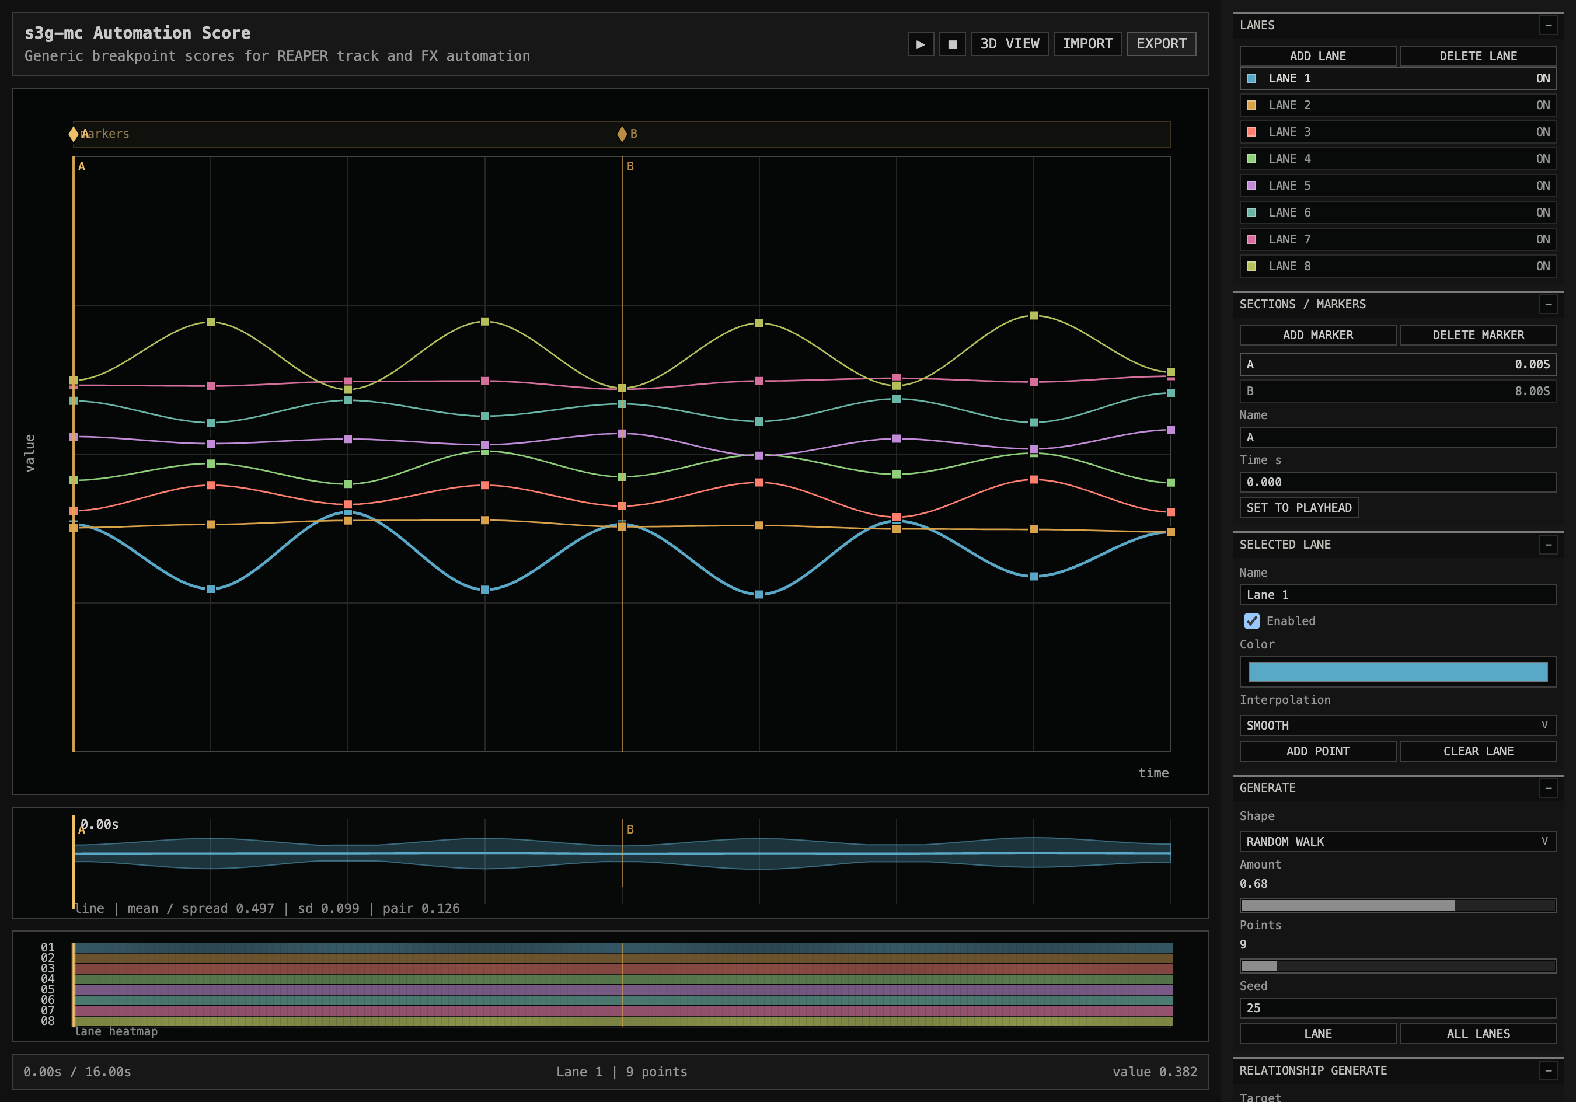Image resolution: width=1576 pixels, height=1102 pixels.
Task: Toggle LANE 4 ON state
Action: 1542,159
